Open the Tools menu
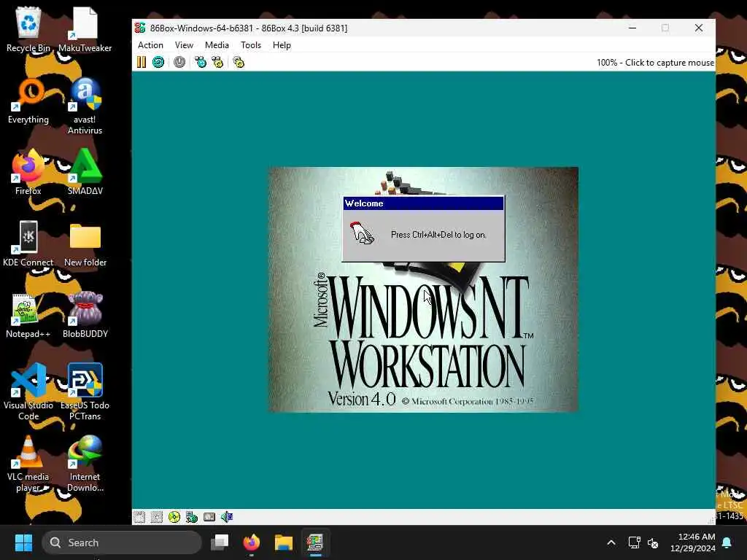This screenshot has height=560, width=747. 251,45
